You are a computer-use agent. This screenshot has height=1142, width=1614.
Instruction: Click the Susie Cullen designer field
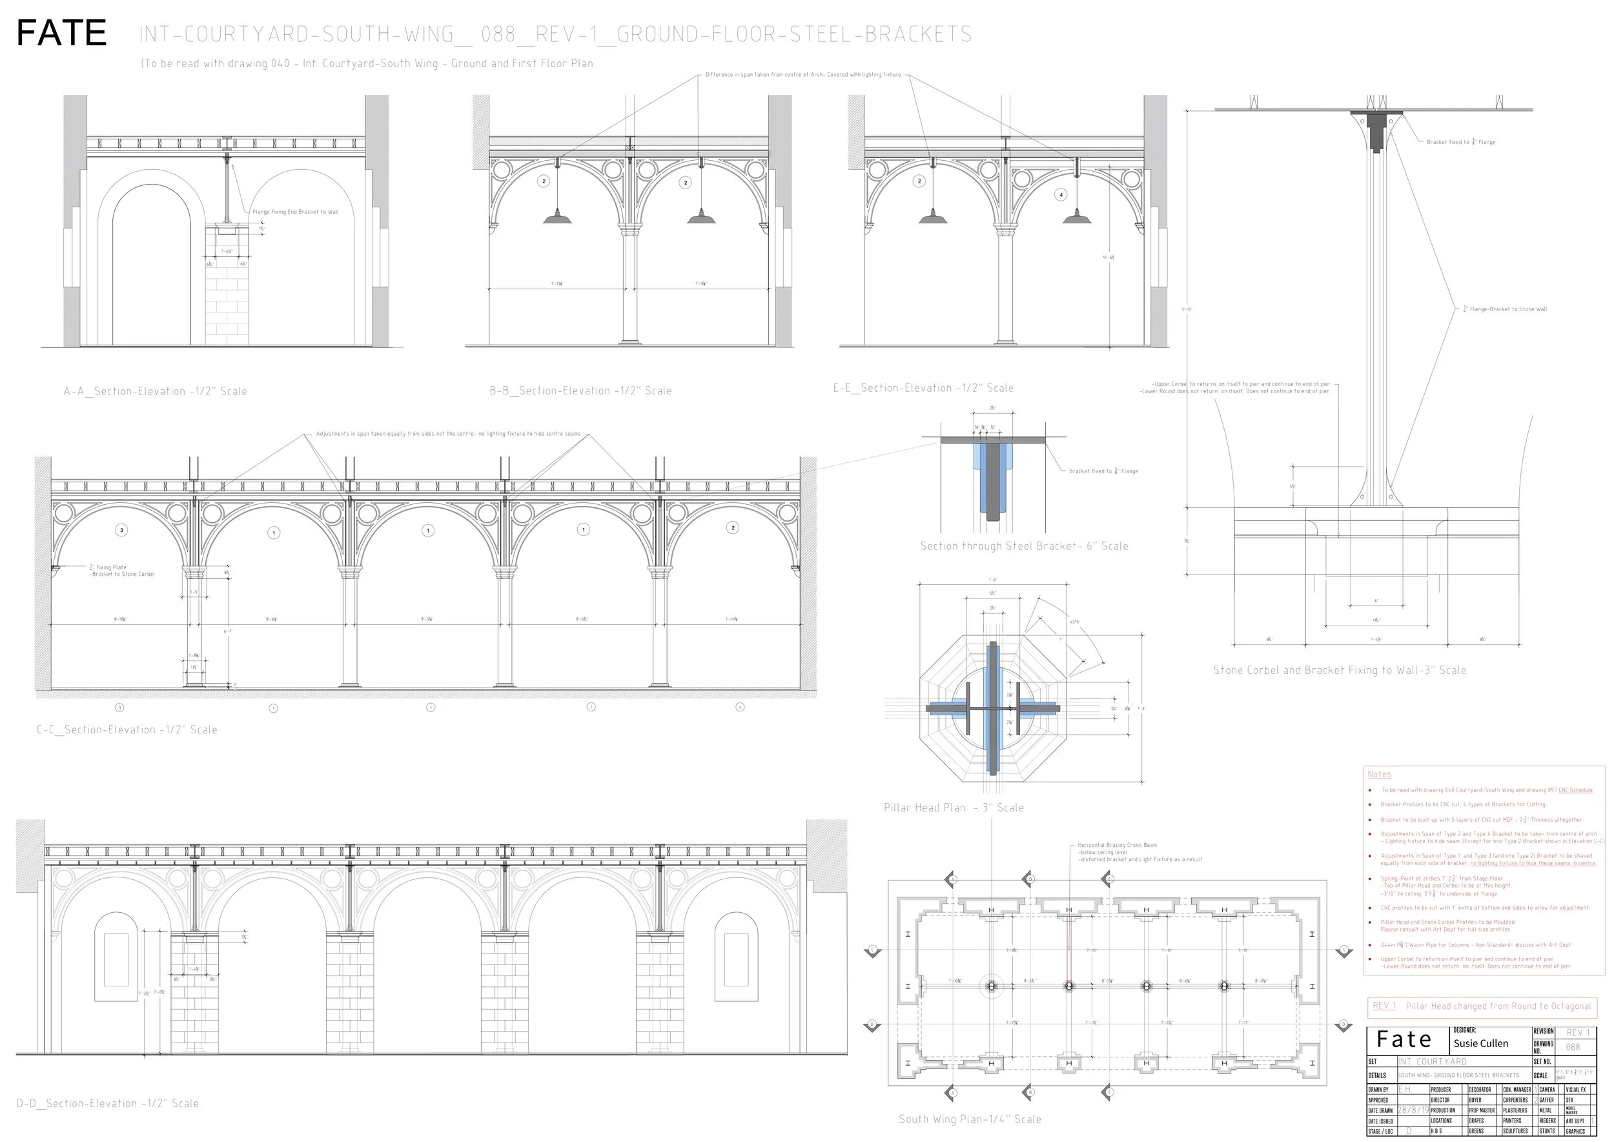[1480, 1043]
